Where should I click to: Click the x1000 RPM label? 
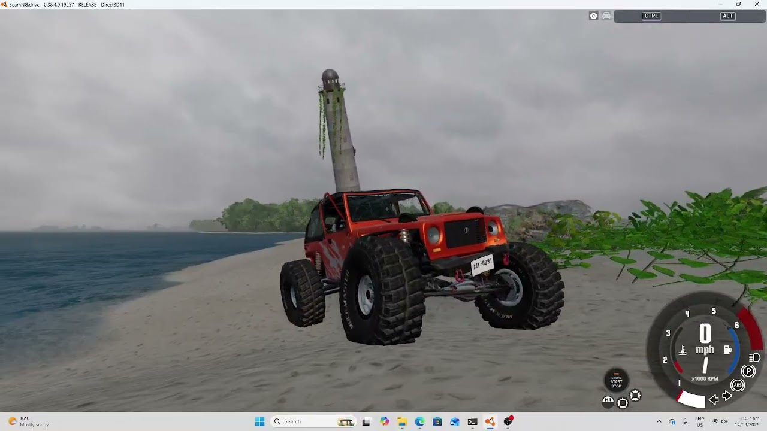[705, 379]
